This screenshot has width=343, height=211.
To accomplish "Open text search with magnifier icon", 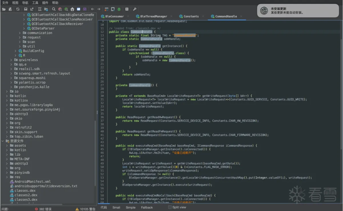I will (54, 9).
